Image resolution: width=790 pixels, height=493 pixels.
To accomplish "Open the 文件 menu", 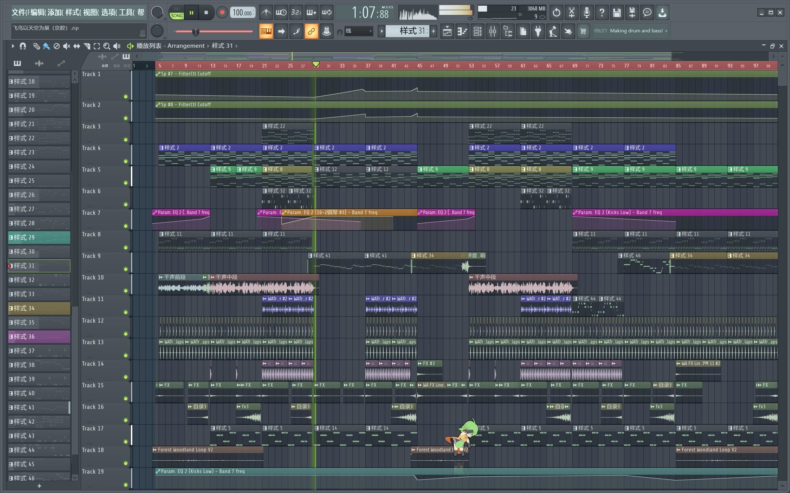I will [x=19, y=12].
